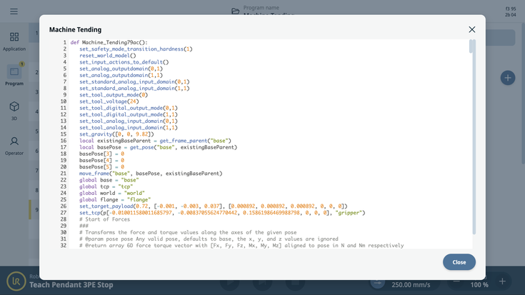Click the Universal Robots logo icon
Screen dimensions: 525x295
pyautogui.click(x=16, y=281)
